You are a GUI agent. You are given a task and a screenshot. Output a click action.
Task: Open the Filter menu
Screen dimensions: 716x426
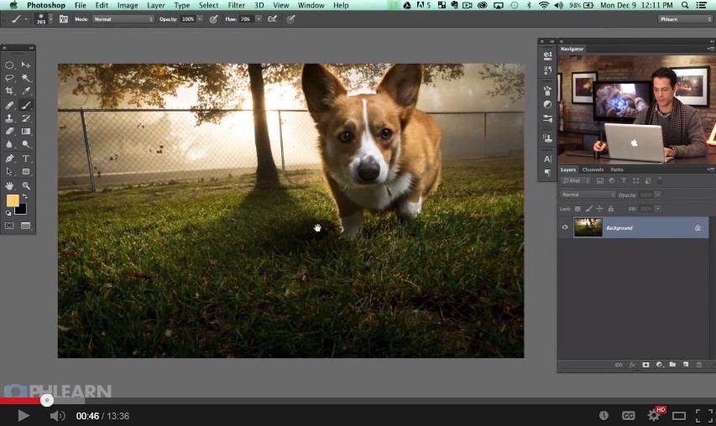click(237, 5)
